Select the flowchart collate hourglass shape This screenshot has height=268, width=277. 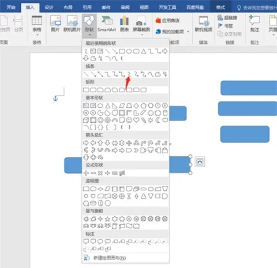tap(129, 196)
